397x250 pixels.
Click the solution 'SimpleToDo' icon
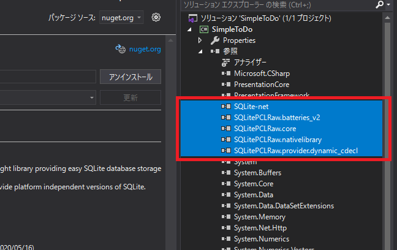click(194, 18)
